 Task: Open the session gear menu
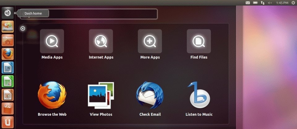pos(293,3)
